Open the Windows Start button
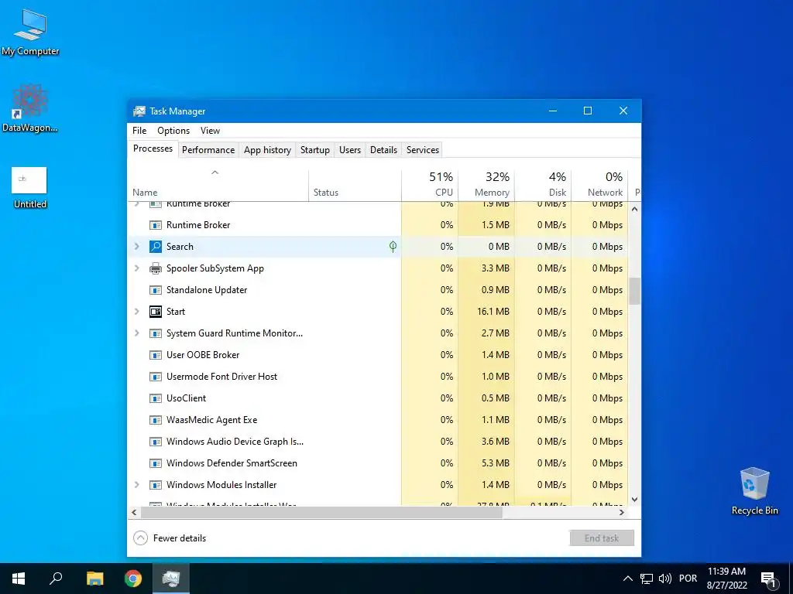The width and height of the screenshot is (793, 594). pyautogui.click(x=19, y=579)
